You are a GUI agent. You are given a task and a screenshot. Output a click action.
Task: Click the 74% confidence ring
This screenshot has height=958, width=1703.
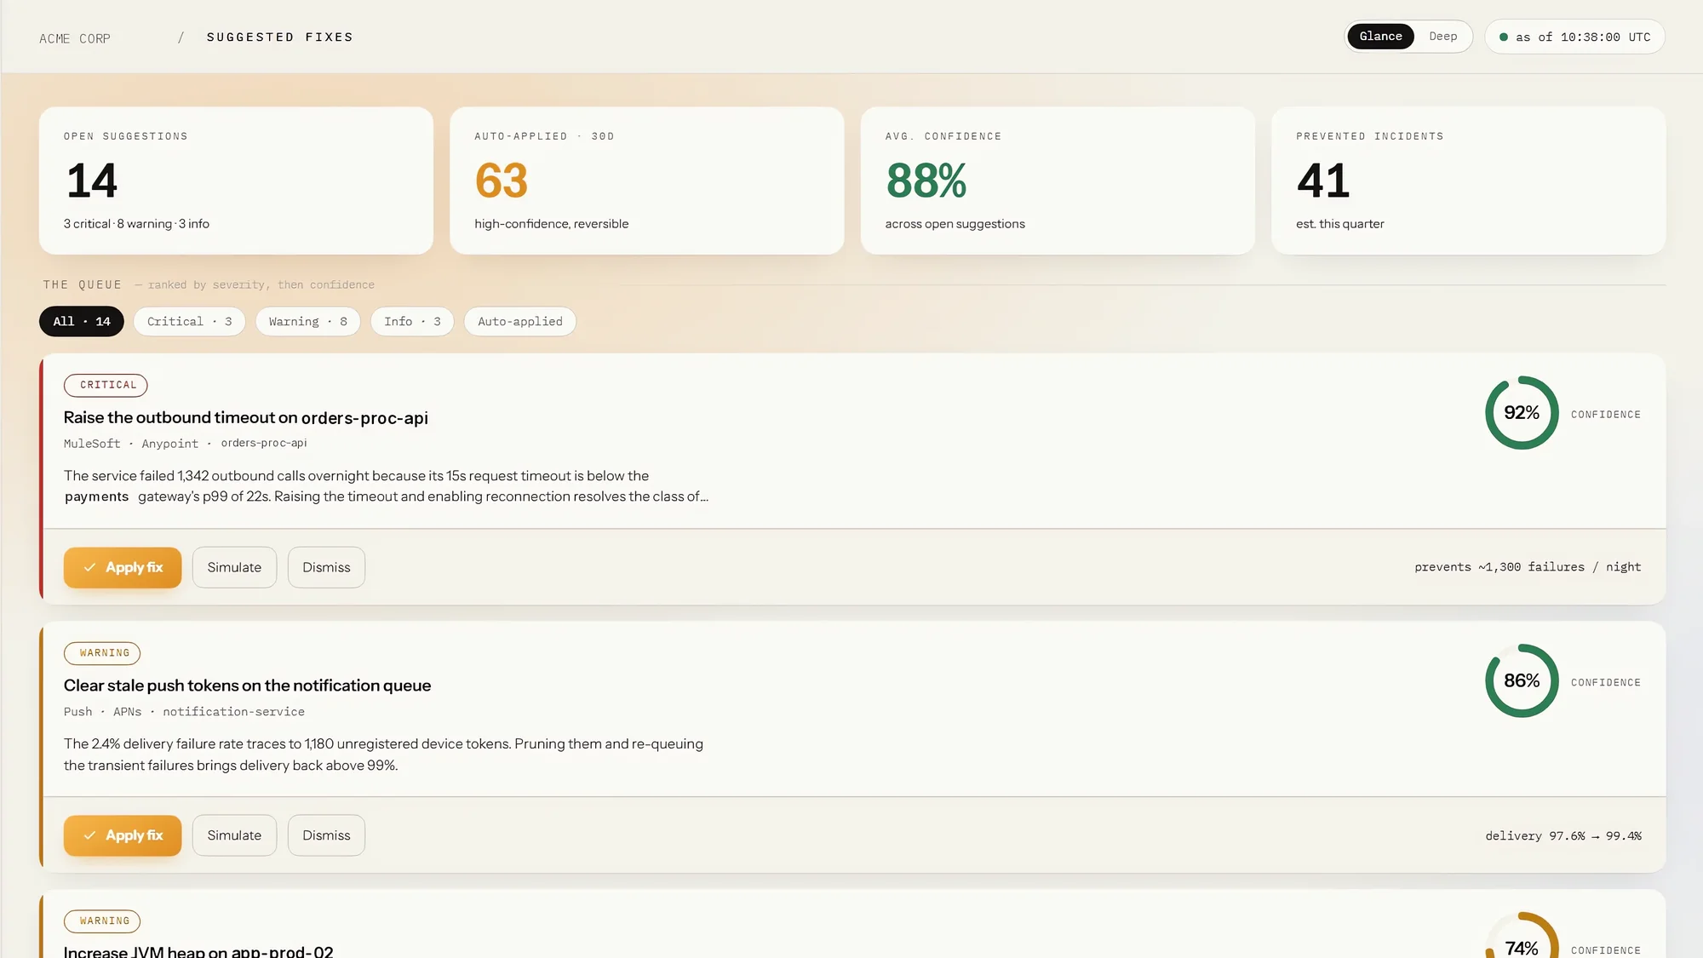(1522, 935)
